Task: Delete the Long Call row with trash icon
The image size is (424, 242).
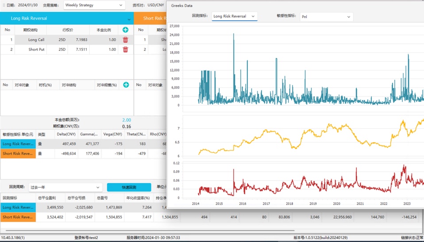Action: [125, 40]
